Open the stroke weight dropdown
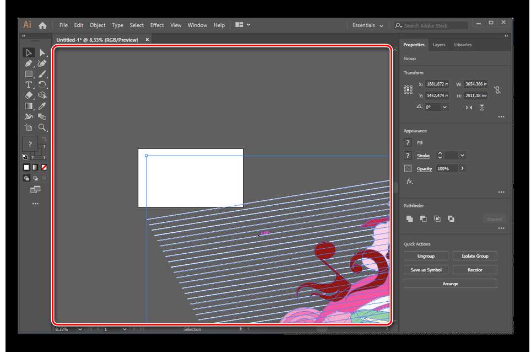 click(x=462, y=156)
